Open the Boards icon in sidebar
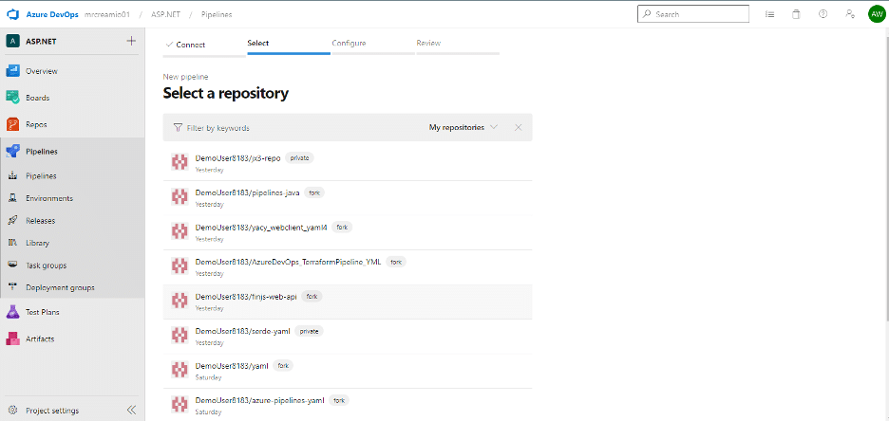 point(12,98)
